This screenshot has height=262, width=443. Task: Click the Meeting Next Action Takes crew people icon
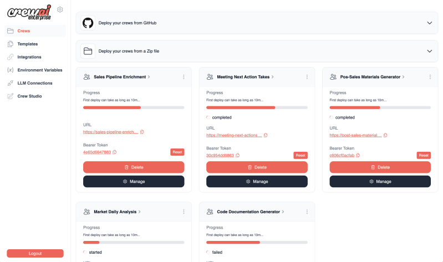tap(210, 77)
